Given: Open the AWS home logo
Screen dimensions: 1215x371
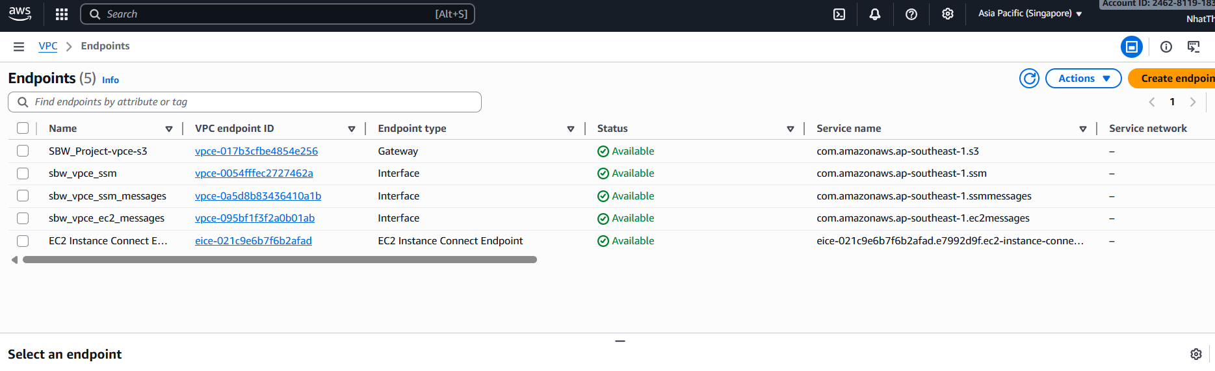Looking at the screenshot, I should tap(20, 14).
